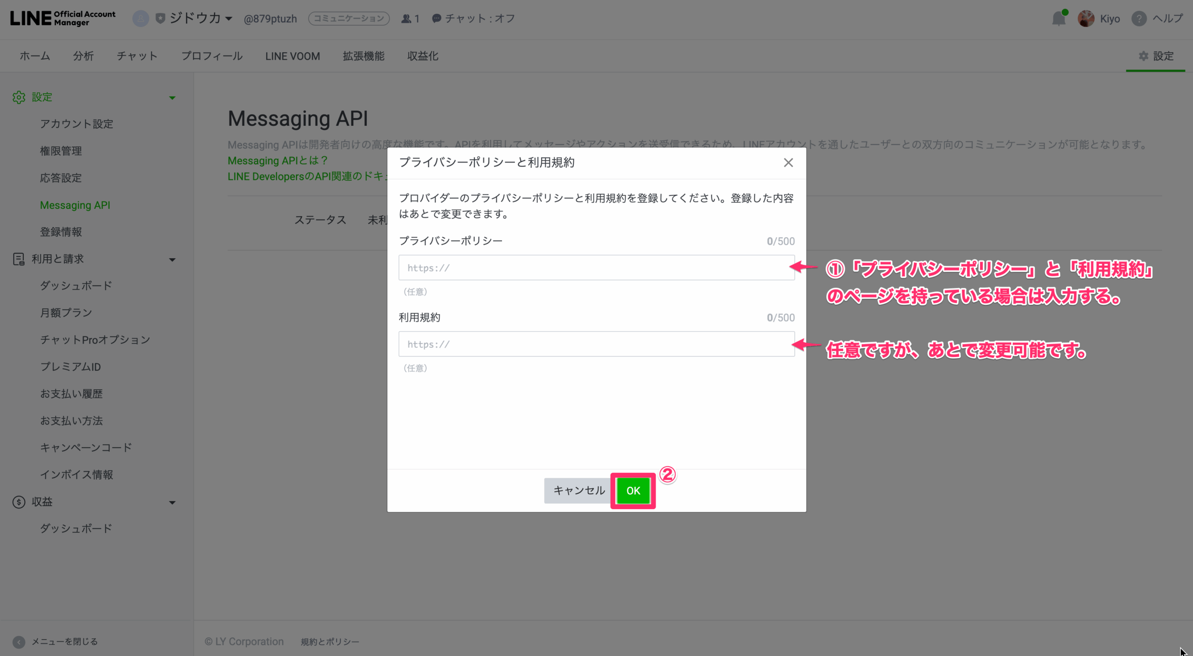
Task: Select Messaging API in the sidebar
Action: (75, 205)
